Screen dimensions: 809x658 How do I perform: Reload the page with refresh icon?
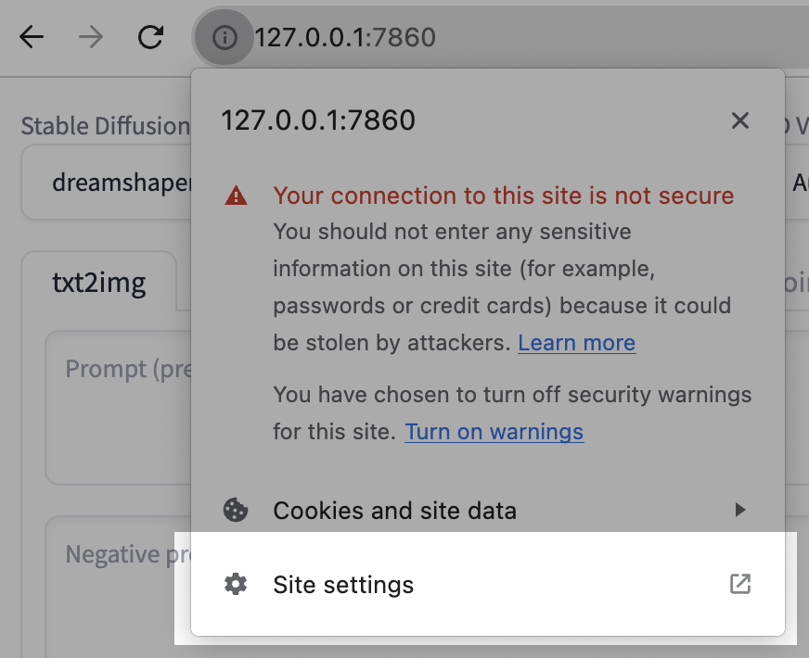tap(150, 37)
